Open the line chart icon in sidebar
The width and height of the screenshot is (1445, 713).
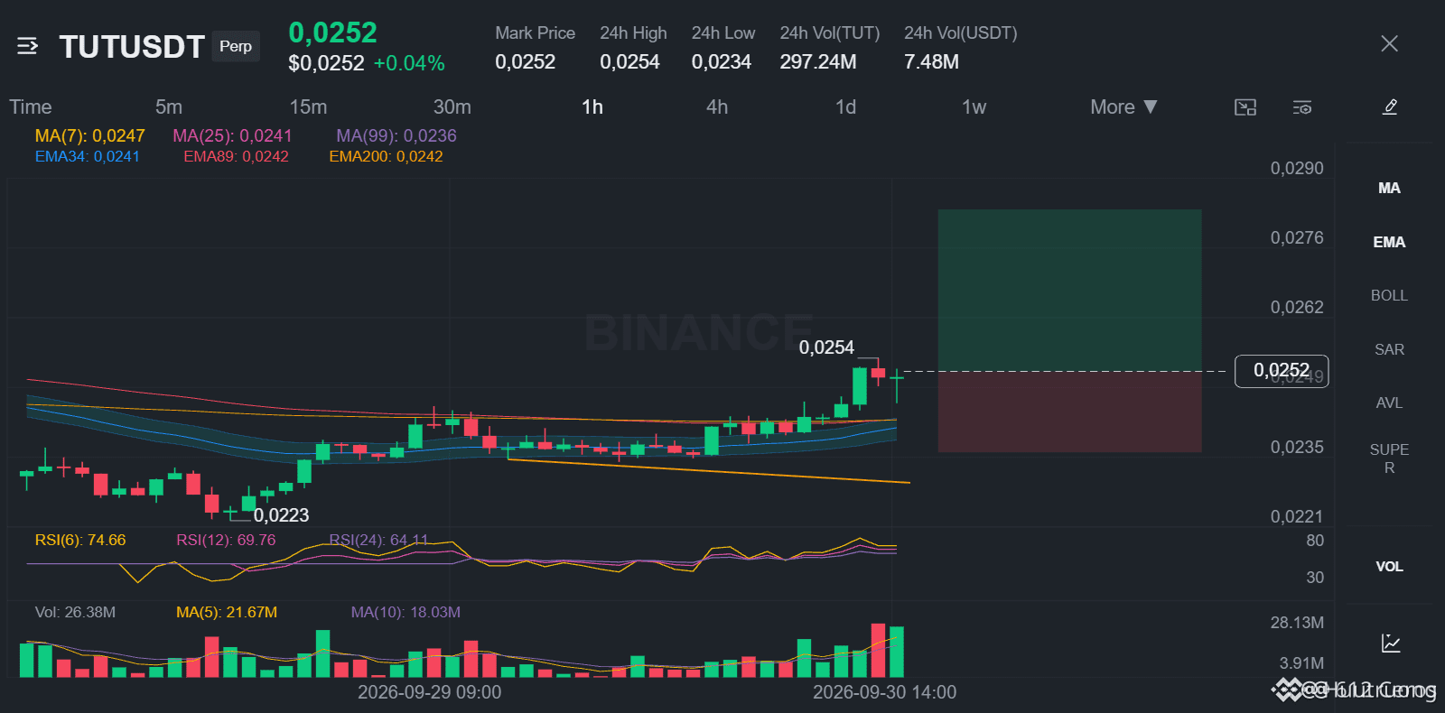point(1390,643)
